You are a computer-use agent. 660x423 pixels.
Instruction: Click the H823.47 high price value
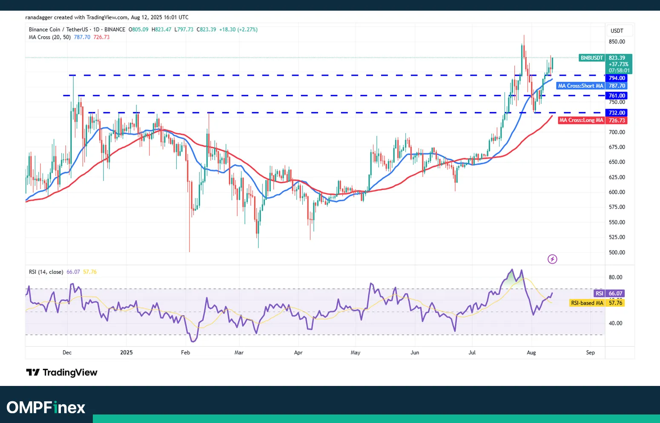point(161,30)
